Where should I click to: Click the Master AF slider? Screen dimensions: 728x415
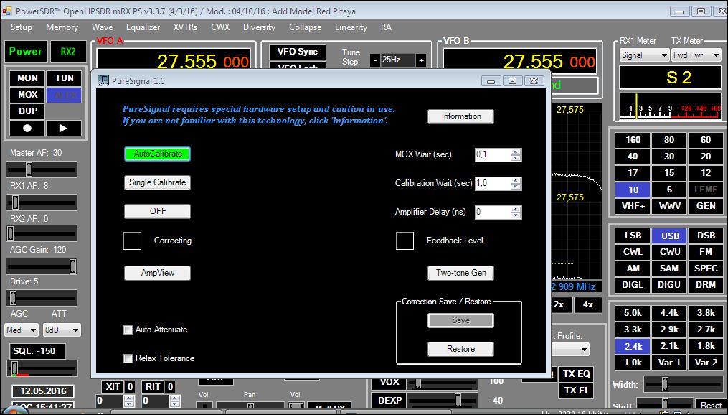[42, 169]
